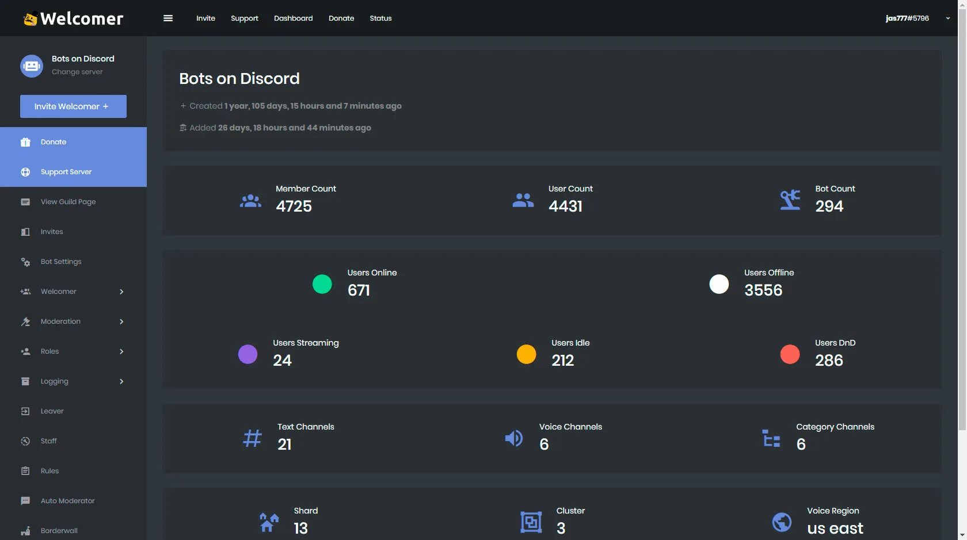The image size is (967, 540).
Task: Click the Member Count group icon
Action: click(x=250, y=201)
